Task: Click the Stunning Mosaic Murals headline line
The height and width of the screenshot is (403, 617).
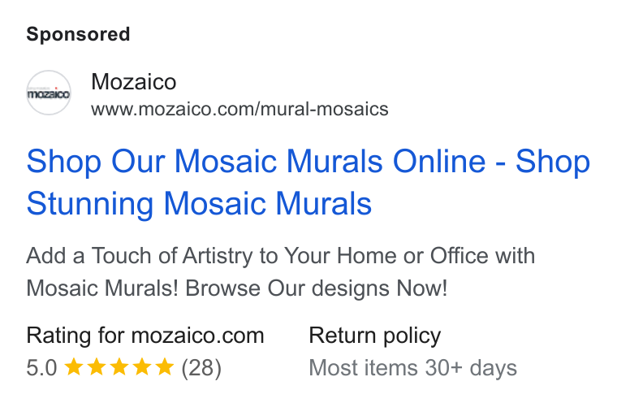Action: coord(199,203)
